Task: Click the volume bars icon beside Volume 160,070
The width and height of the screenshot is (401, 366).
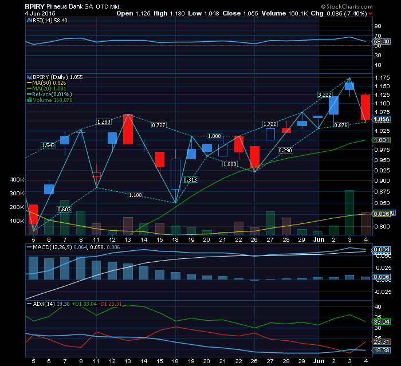Action: 29,100
